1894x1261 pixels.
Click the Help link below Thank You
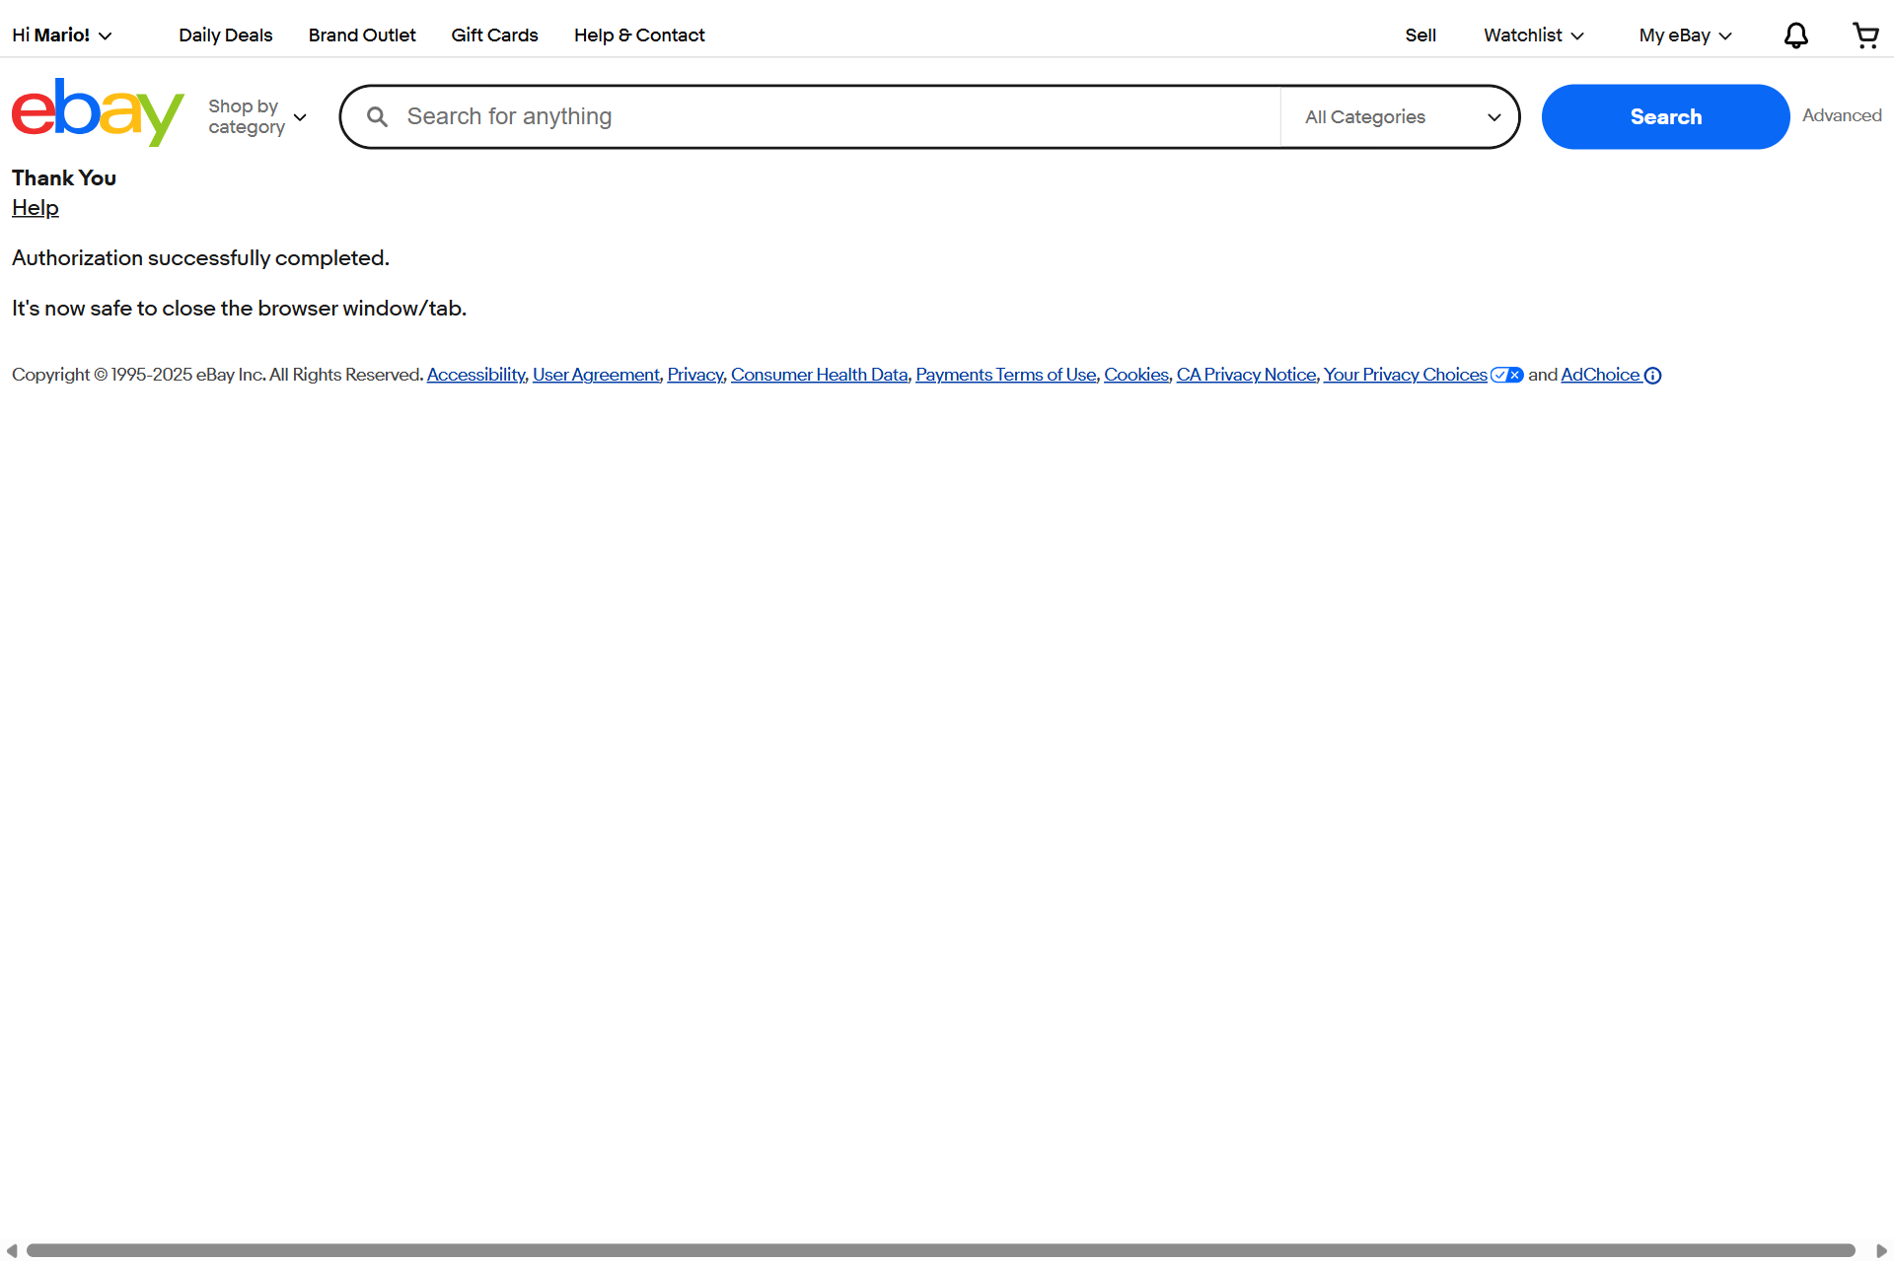click(35, 207)
